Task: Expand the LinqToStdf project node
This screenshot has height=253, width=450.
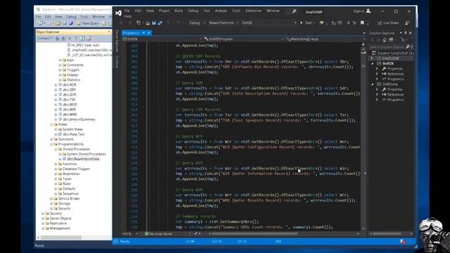Action: (372, 58)
